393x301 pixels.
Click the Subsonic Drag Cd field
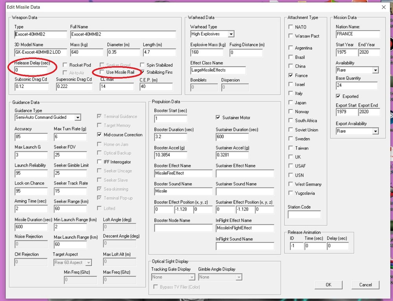31,87
